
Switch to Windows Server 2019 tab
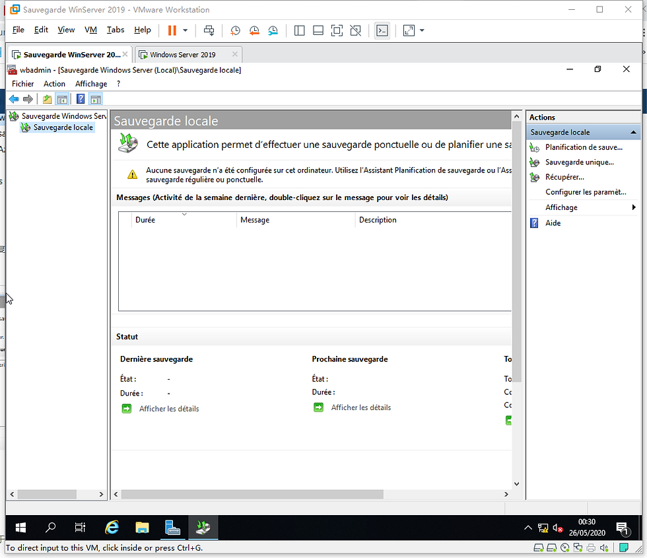[182, 54]
